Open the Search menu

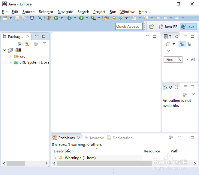coord(83,12)
